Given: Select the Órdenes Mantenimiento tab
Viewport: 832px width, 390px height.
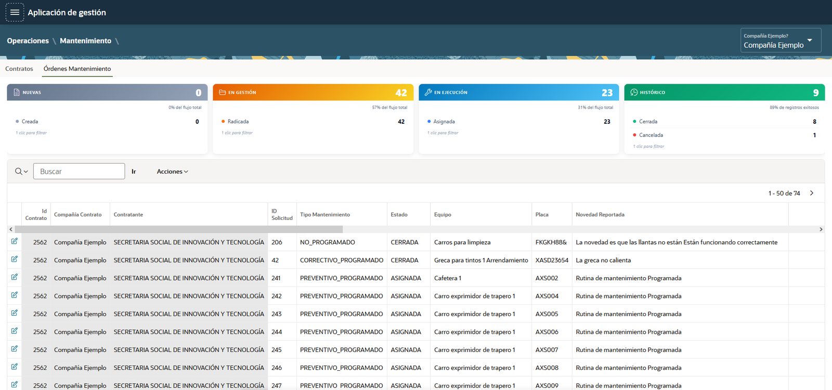Looking at the screenshot, I should pyautogui.click(x=77, y=69).
